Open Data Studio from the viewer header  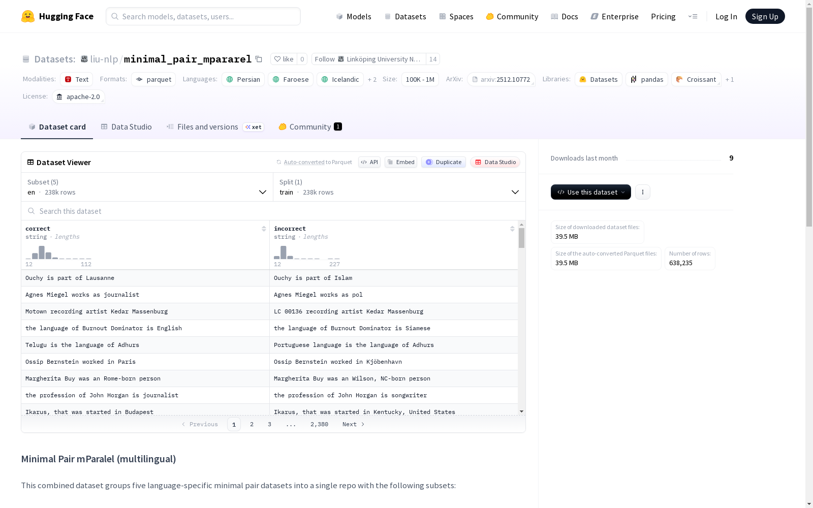pos(495,162)
